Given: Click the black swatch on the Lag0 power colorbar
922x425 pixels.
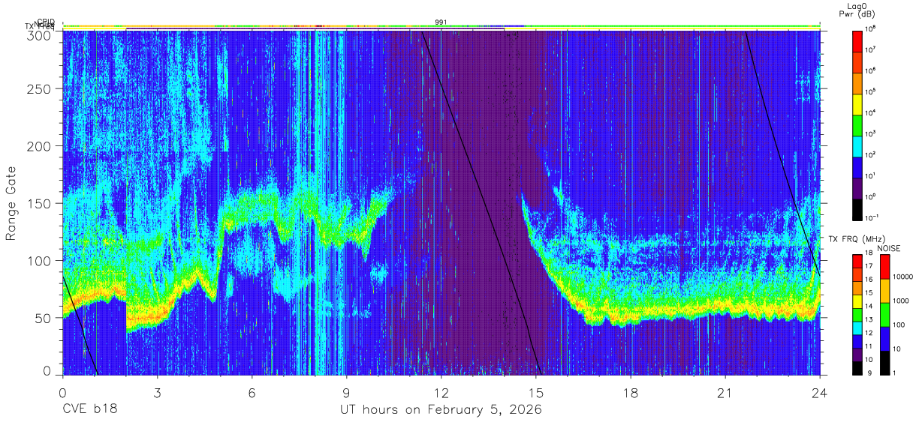Looking at the screenshot, I should click(x=857, y=210).
